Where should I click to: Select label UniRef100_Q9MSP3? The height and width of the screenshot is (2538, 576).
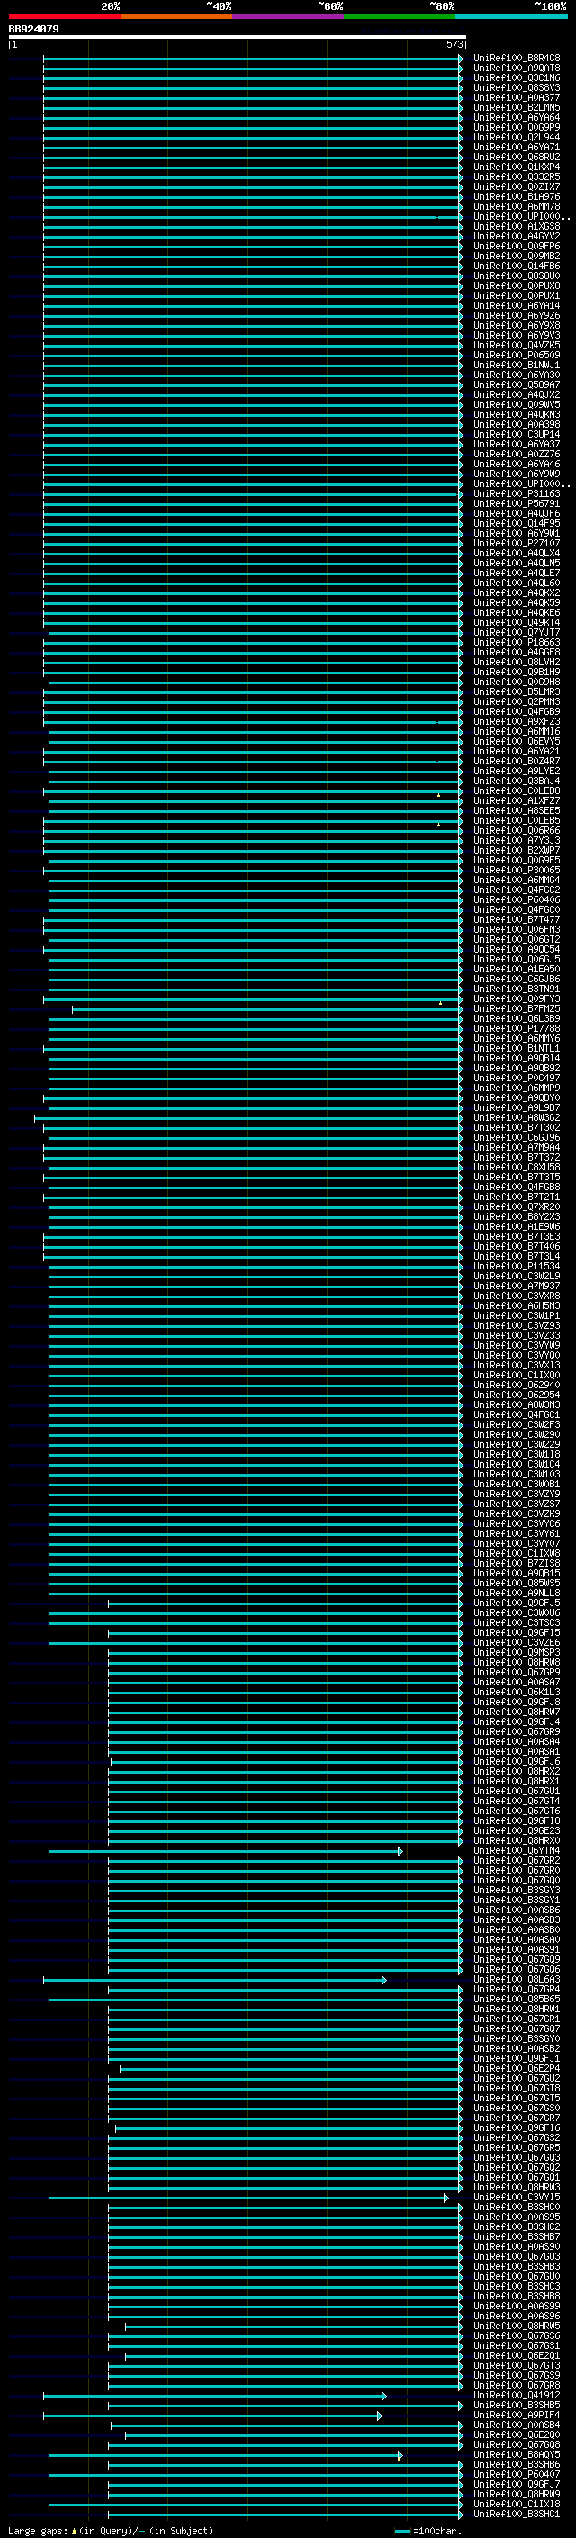(517, 1652)
